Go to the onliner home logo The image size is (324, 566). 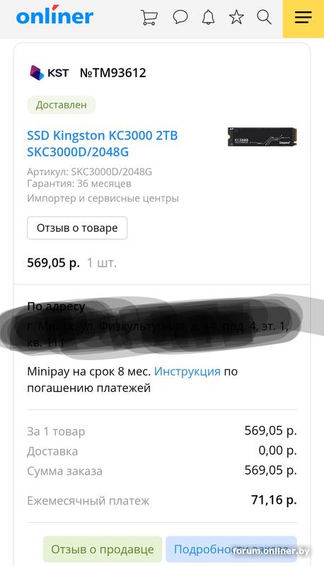coord(55,16)
